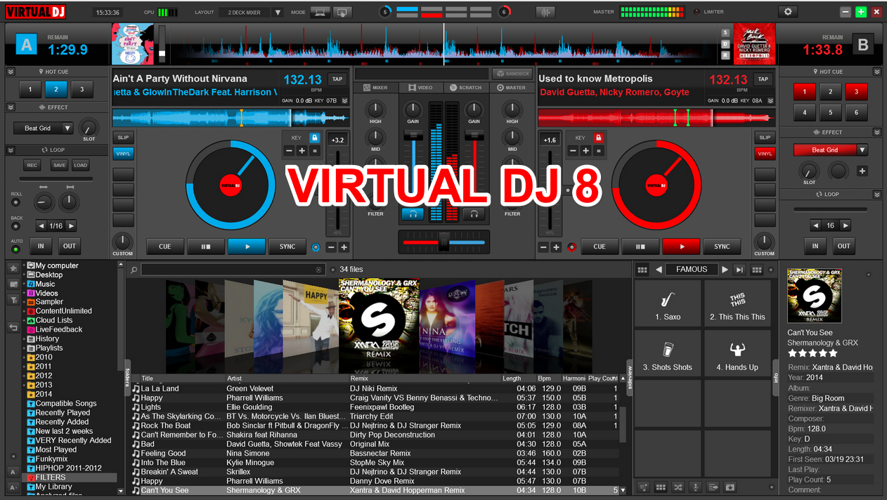
Task: Click the deck B record indicator icon
Action: (571, 247)
